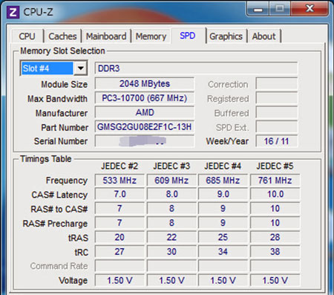Click CAS# Latency value 8.0
Viewport: 334px width, 295px height.
point(171,194)
